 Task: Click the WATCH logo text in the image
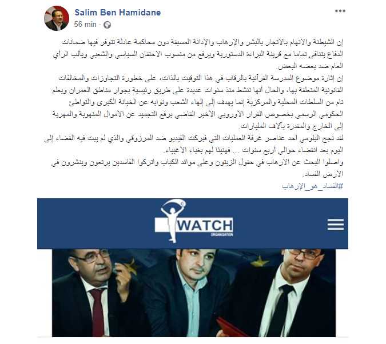coord(205,225)
